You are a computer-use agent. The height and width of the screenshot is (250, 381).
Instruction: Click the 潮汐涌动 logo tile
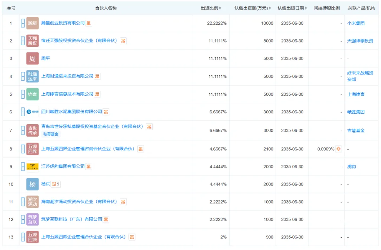pos(32,202)
